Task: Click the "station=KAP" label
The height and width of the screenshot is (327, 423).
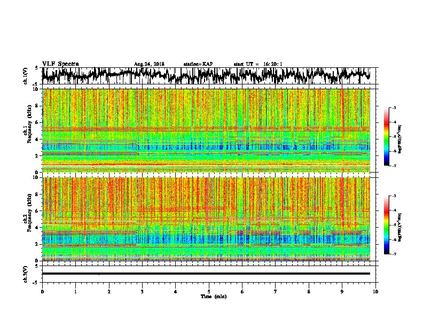Action: point(198,64)
